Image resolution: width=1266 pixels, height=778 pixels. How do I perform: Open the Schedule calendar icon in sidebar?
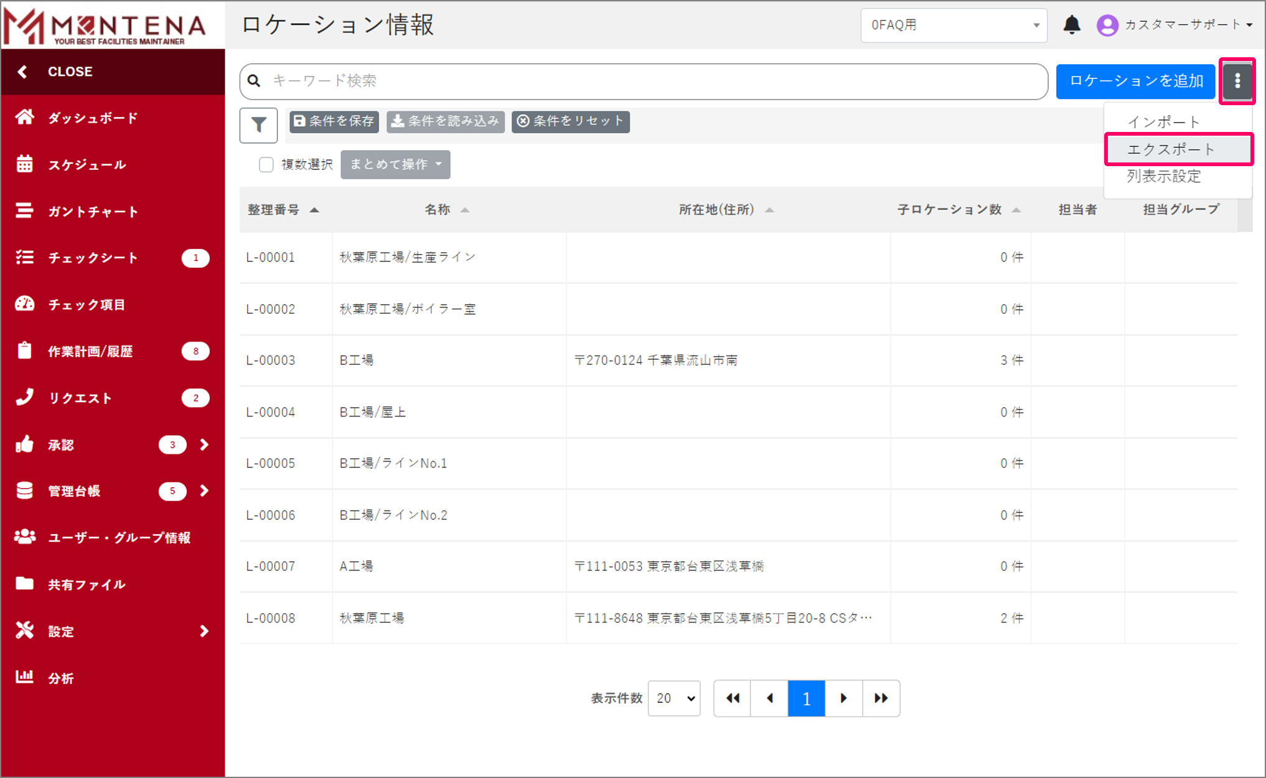[x=25, y=164]
